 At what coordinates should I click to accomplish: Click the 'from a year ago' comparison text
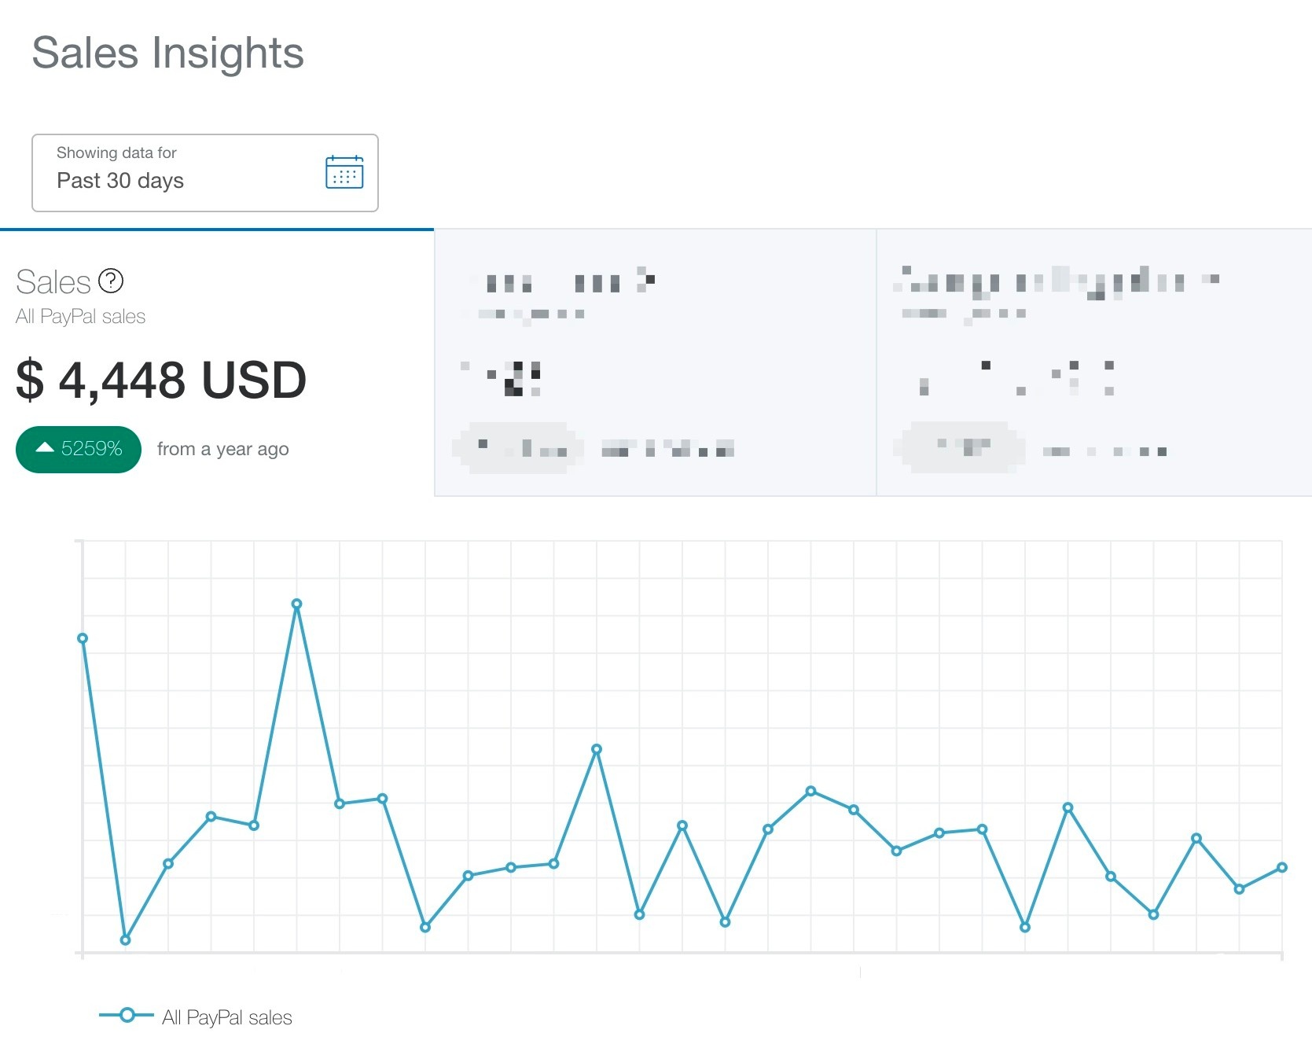point(223,450)
